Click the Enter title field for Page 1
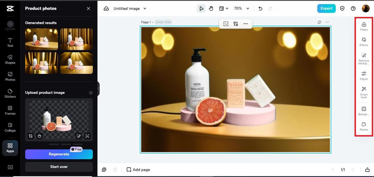The width and height of the screenshot is (374, 177). pyautogui.click(x=163, y=22)
